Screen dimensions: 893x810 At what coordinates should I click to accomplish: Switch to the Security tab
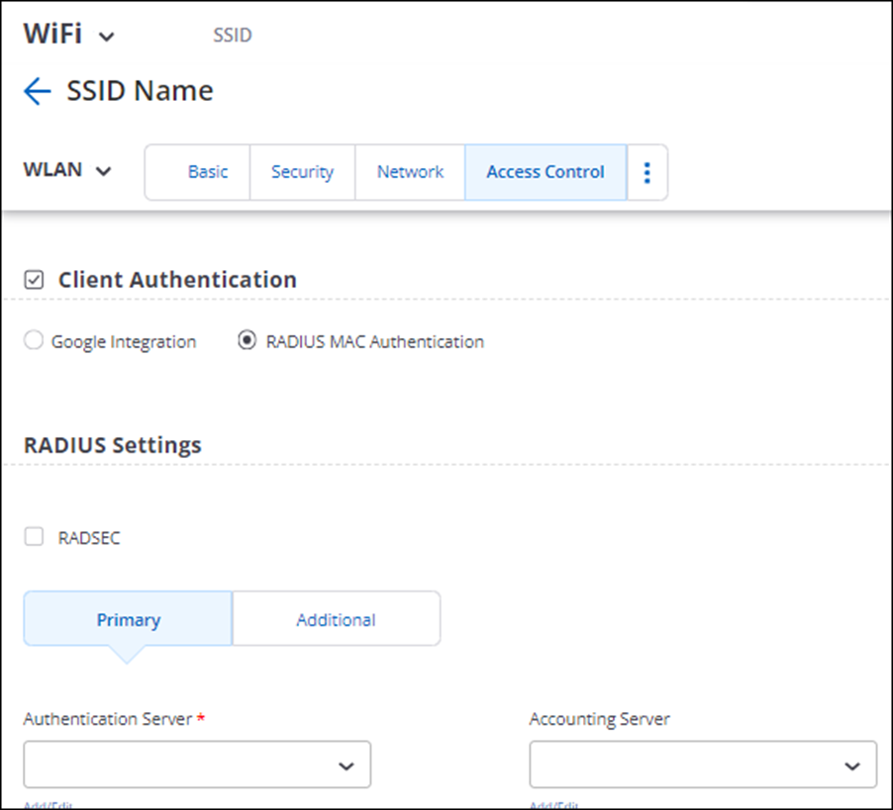click(302, 171)
